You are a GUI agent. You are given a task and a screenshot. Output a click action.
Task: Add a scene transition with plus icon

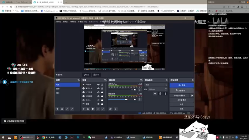[x=155, y=94]
